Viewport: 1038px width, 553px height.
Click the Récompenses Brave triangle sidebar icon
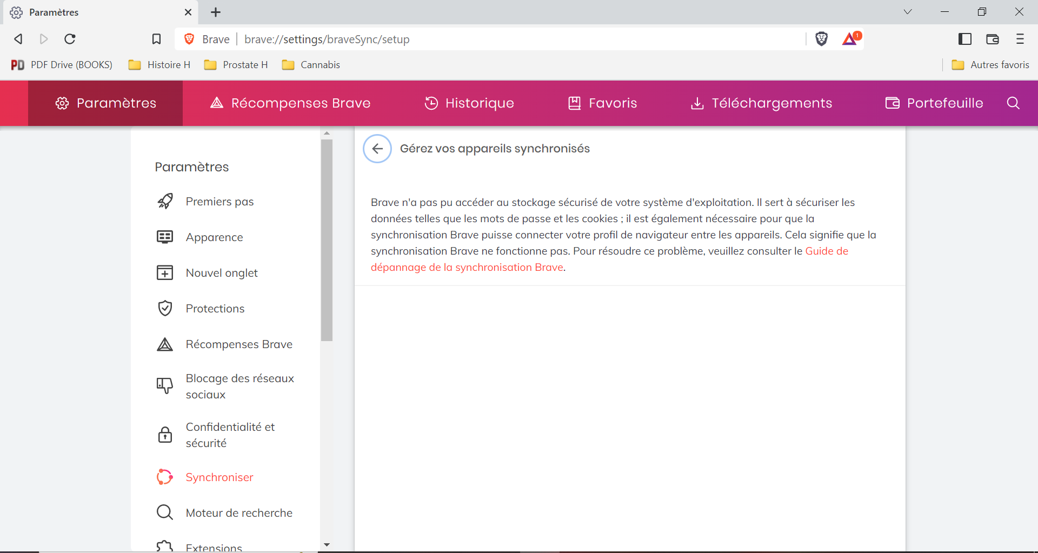[x=165, y=344]
